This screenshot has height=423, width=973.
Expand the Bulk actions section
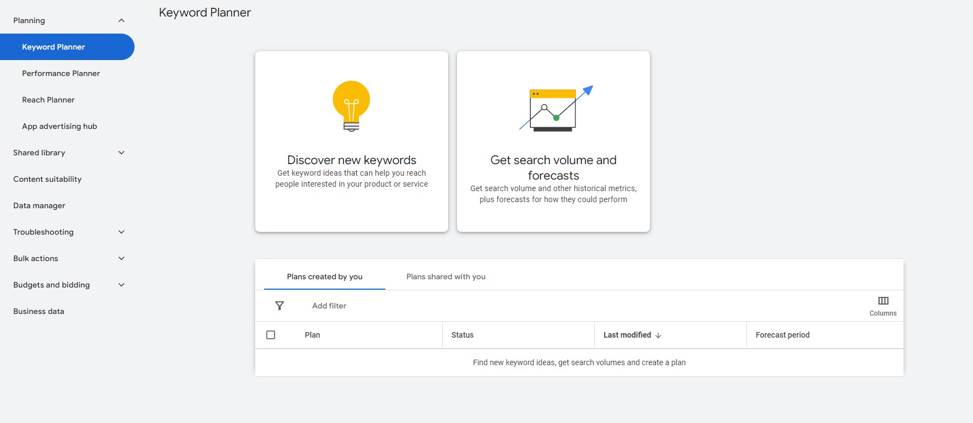click(x=121, y=258)
